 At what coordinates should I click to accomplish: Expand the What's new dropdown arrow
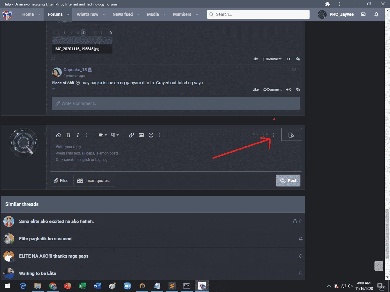coord(104,14)
